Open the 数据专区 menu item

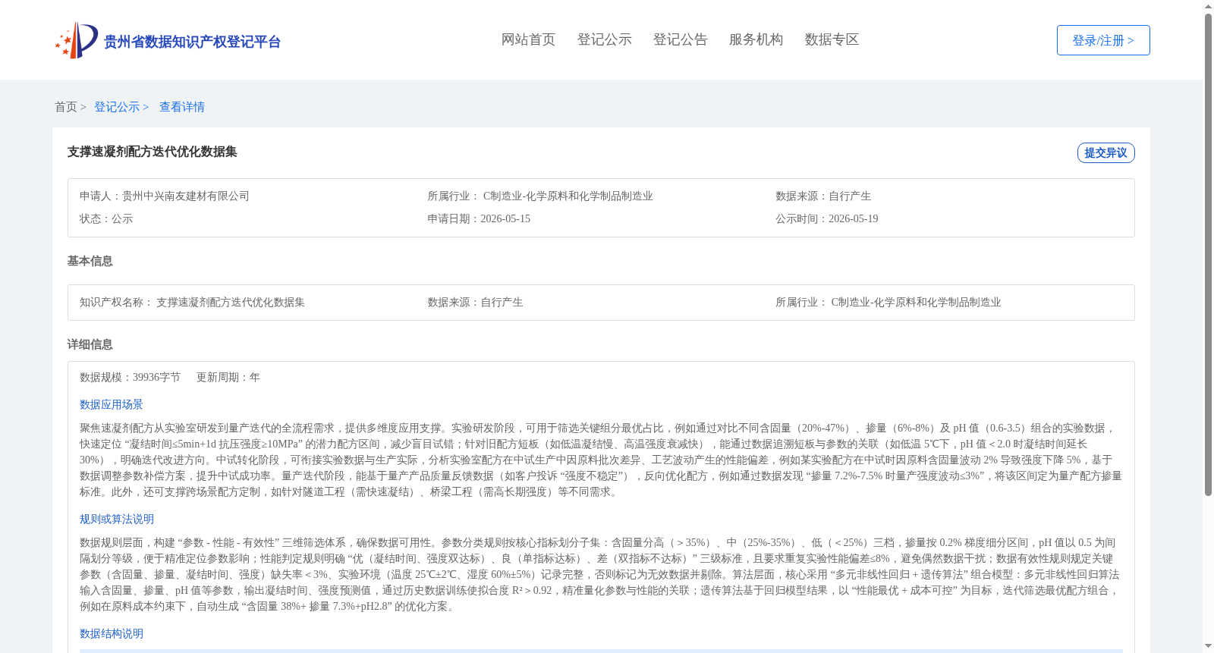pyautogui.click(x=832, y=39)
